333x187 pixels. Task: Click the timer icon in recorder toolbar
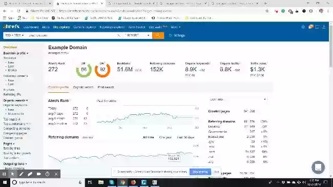tap(47, 174)
